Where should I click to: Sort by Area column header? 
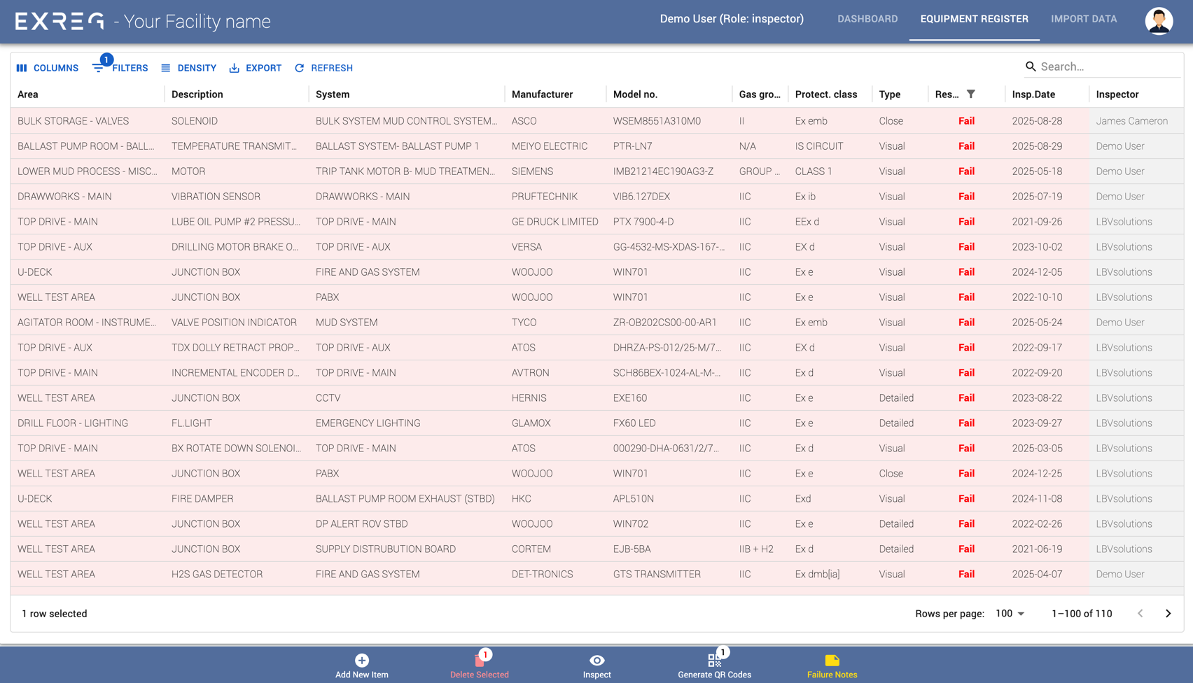[x=28, y=94]
